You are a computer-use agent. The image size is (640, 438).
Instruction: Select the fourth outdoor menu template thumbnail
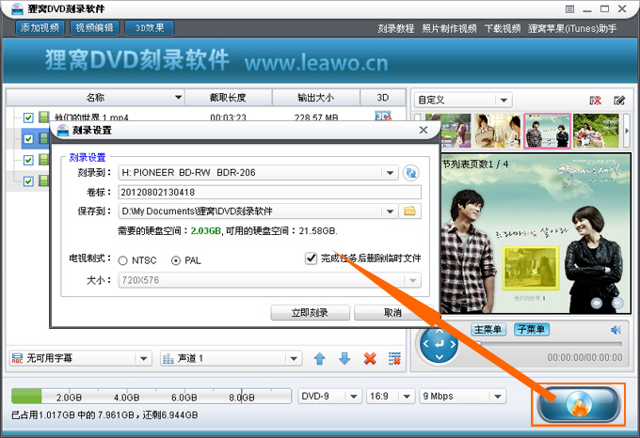click(x=597, y=131)
